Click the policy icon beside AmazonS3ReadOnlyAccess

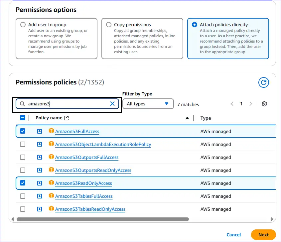pos(52,183)
